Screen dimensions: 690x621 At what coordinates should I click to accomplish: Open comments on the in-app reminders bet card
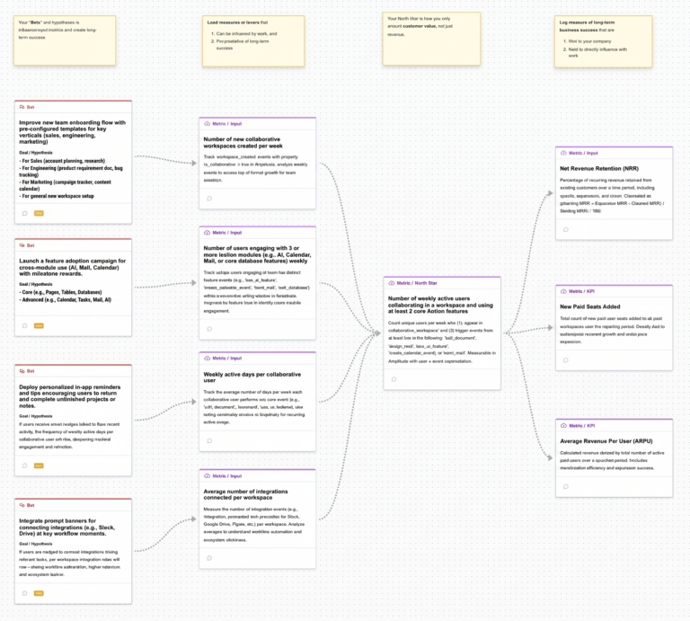25,466
